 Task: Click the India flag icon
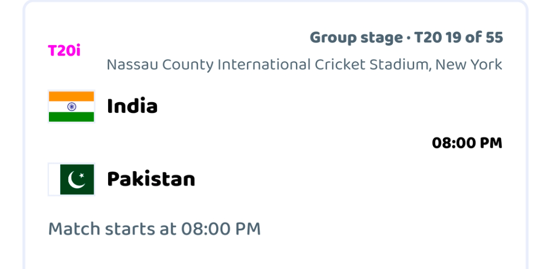tap(72, 107)
